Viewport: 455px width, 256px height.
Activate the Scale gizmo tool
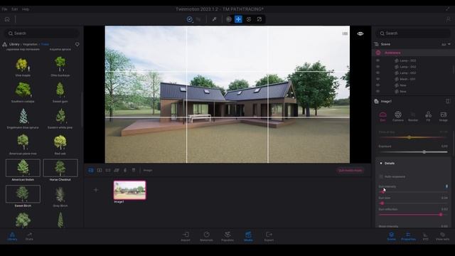click(x=259, y=19)
